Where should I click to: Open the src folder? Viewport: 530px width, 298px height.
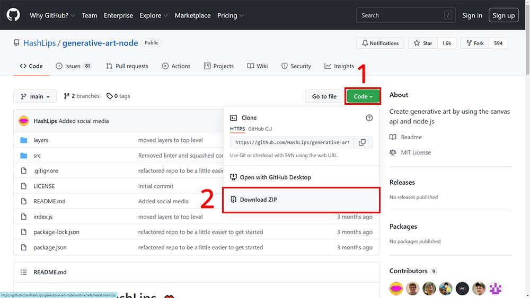pyautogui.click(x=37, y=156)
